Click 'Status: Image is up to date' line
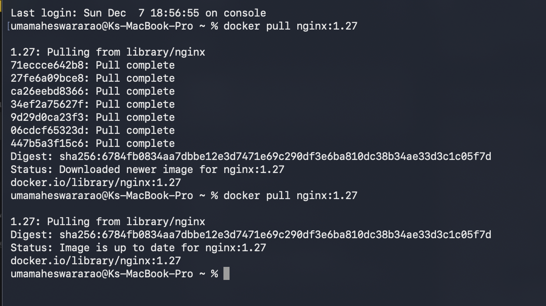546x306 pixels. click(138, 248)
